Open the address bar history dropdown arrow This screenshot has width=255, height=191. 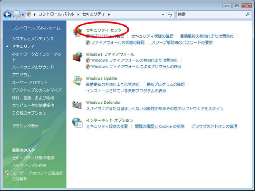[163, 14]
